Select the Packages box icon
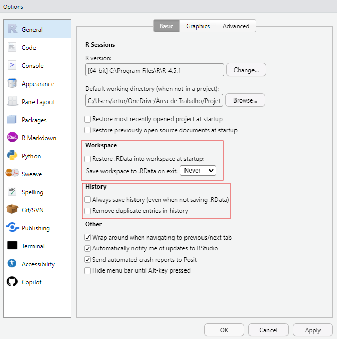This screenshot has height=339, width=337. pyautogui.click(x=12, y=120)
